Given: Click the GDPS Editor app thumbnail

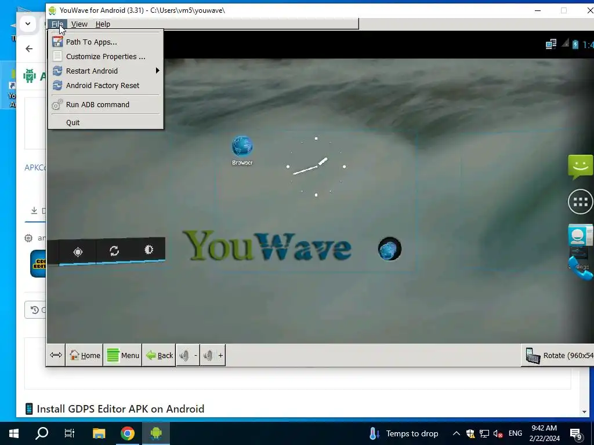Looking at the screenshot, I should coord(38,264).
